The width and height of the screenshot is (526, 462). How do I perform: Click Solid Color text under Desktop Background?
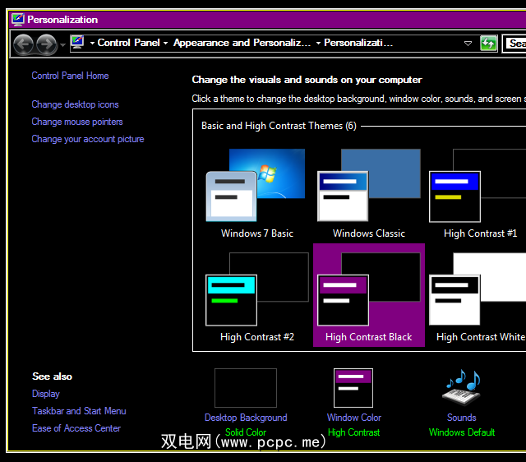click(x=246, y=432)
